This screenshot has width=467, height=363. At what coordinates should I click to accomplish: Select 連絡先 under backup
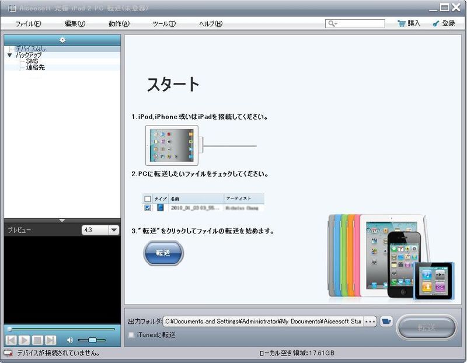pos(35,67)
